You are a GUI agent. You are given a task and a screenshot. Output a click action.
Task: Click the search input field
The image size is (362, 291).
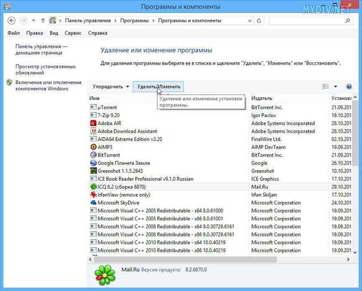pyautogui.click(x=311, y=21)
